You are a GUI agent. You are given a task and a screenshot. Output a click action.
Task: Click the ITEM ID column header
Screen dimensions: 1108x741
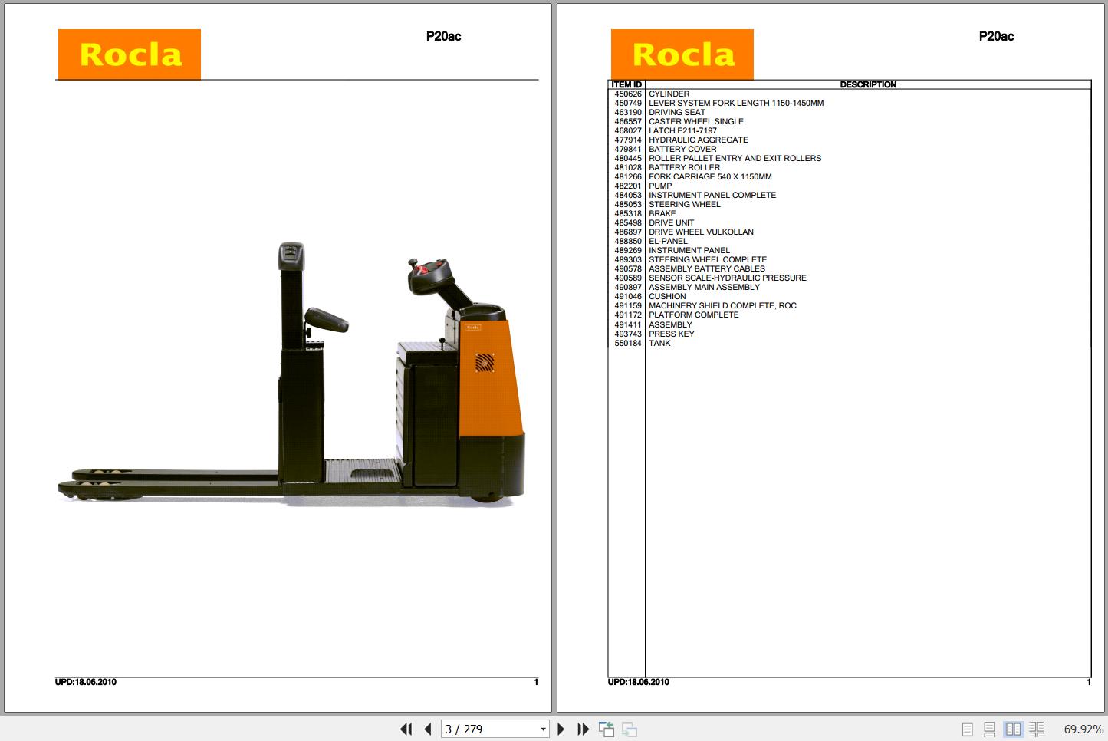pyautogui.click(x=626, y=84)
